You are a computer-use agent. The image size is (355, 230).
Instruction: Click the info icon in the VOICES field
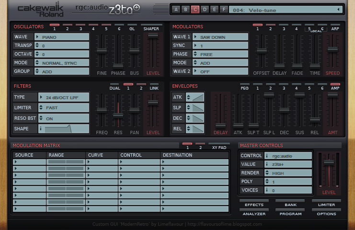(267, 190)
